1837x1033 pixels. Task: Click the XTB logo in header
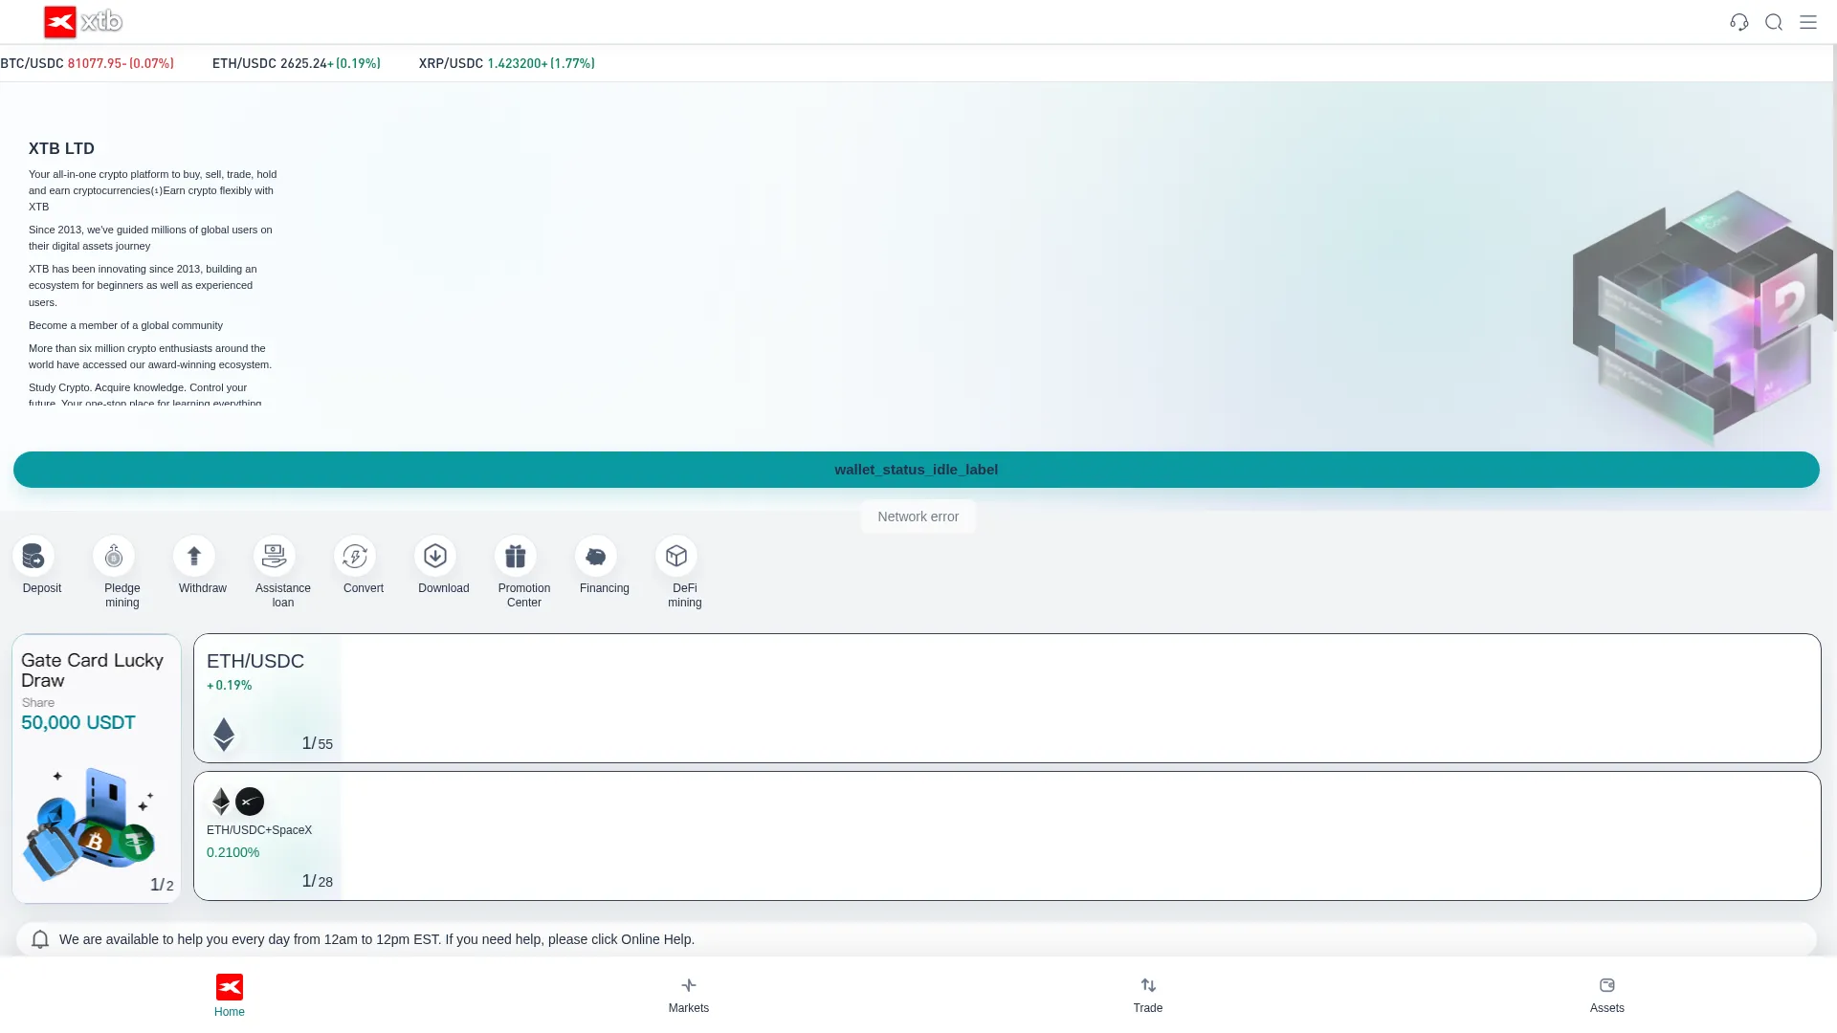coord(83,21)
